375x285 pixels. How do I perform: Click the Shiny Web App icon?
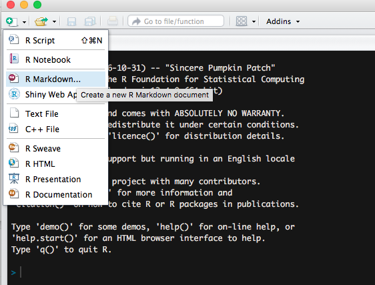[14, 94]
